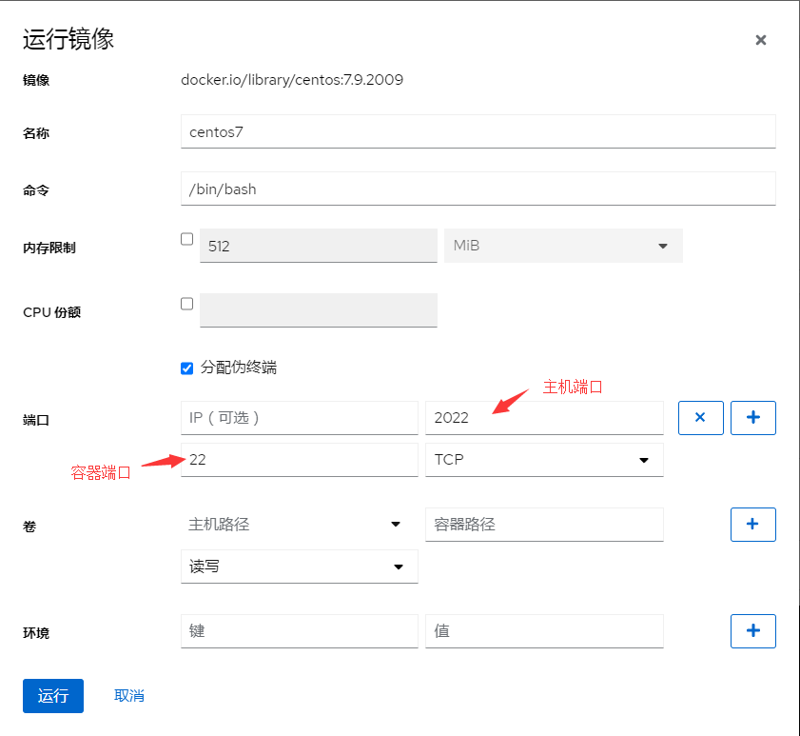Close the 运行镜像 dialog
This screenshot has width=800, height=736.
click(760, 40)
